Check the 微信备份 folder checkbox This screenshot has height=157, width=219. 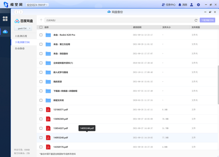pyautogui.click(x=41, y=54)
